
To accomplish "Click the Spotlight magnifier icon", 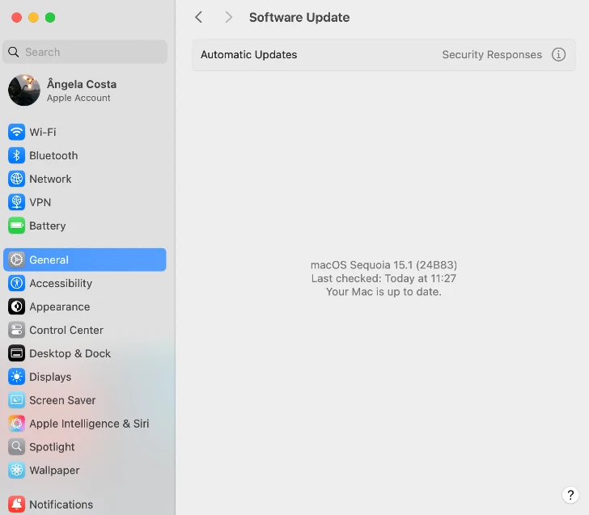I will 16,446.
